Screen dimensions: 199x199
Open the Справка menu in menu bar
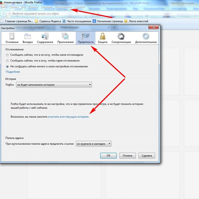tap(80, 7)
